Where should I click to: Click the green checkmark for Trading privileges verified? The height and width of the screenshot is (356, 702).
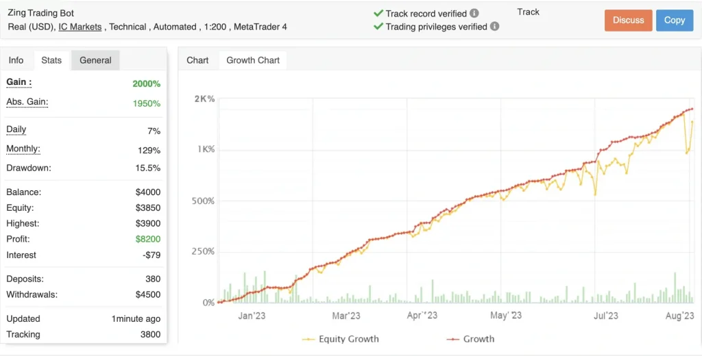pos(378,27)
